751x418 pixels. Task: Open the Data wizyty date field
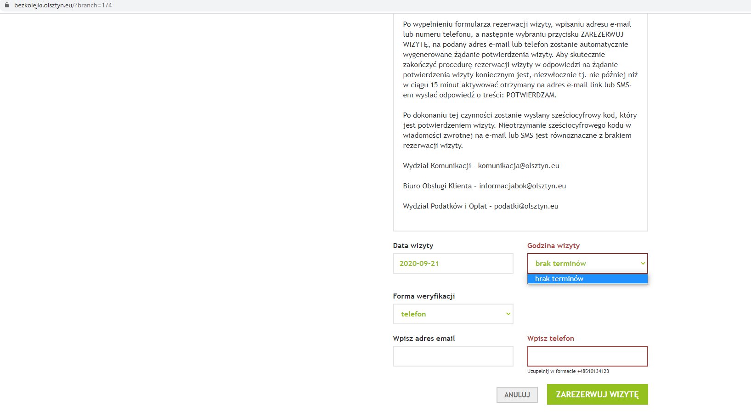point(453,263)
